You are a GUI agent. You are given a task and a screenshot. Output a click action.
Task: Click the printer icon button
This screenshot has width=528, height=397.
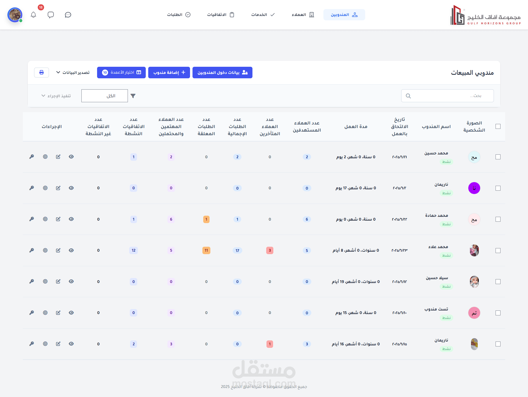[42, 73]
